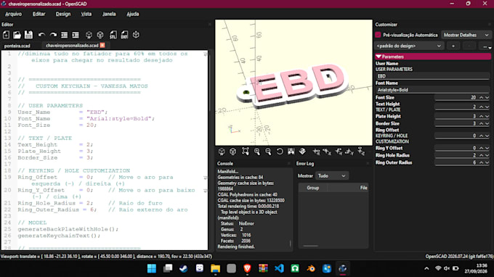Viewport: 494px width, 277px height.
Task: Toggle the perspective view icon
Action: coord(302,152)
